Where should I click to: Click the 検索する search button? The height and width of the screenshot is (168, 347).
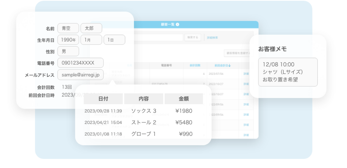[193, 37]
